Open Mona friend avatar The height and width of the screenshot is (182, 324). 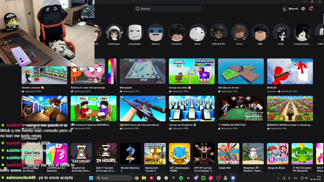click(197, 32)
